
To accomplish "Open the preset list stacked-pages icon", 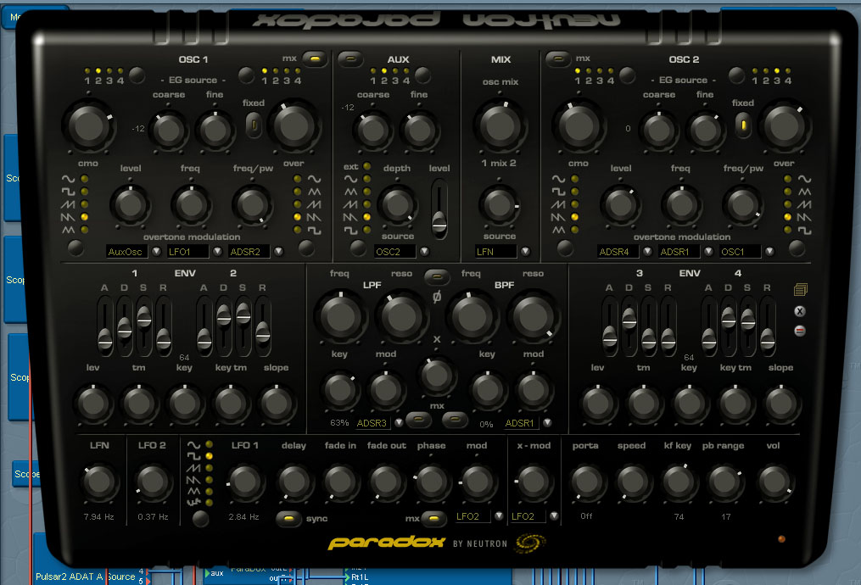I will click(x=800, y=289).
